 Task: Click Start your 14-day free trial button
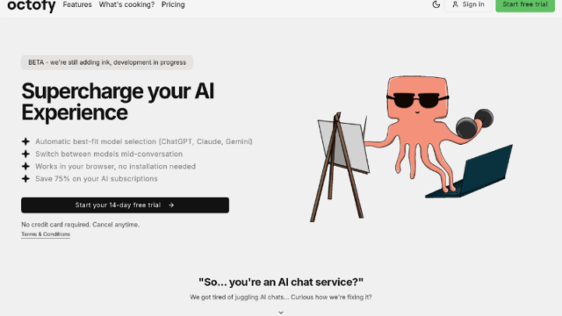(x=125, y=205)
